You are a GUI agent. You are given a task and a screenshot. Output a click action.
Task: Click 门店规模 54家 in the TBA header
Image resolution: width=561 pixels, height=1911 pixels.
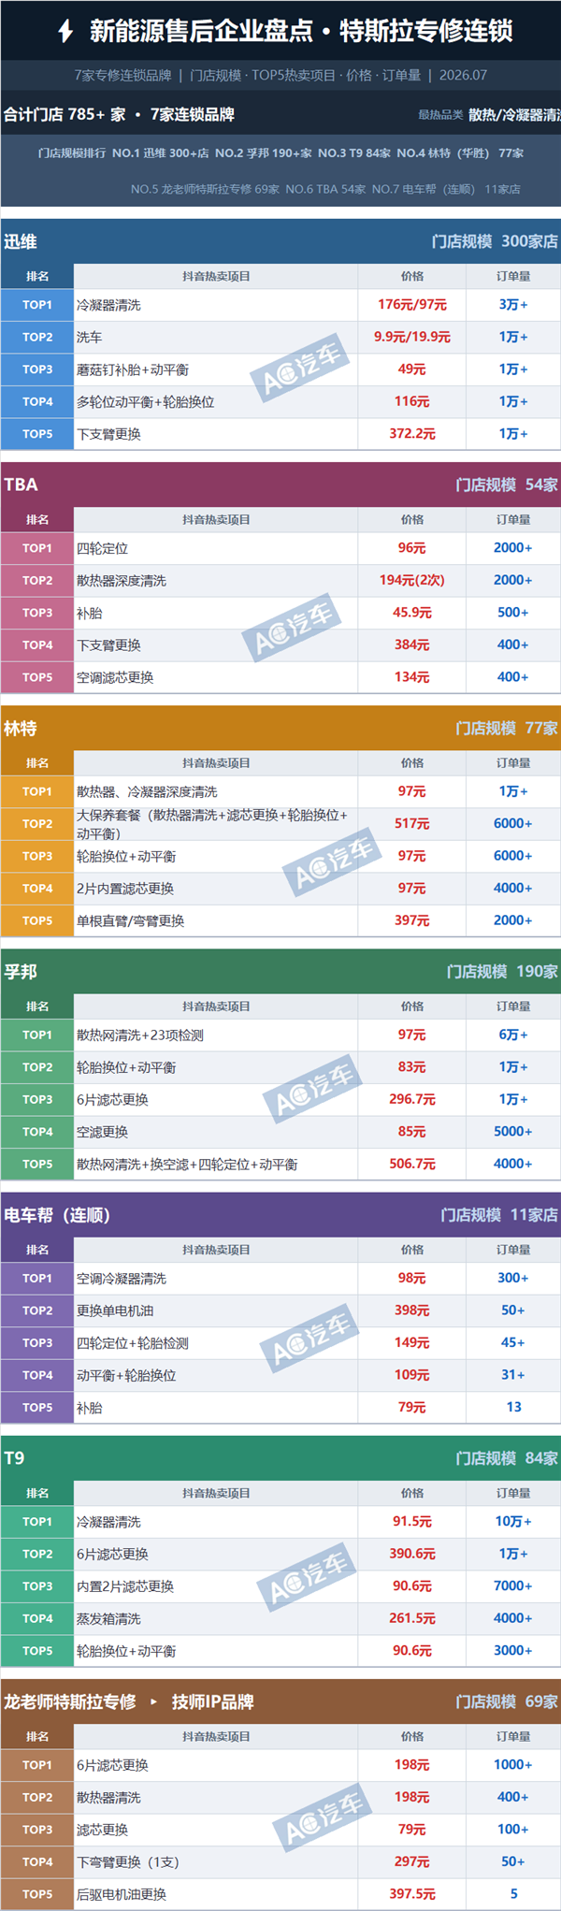tap(507, 485)
